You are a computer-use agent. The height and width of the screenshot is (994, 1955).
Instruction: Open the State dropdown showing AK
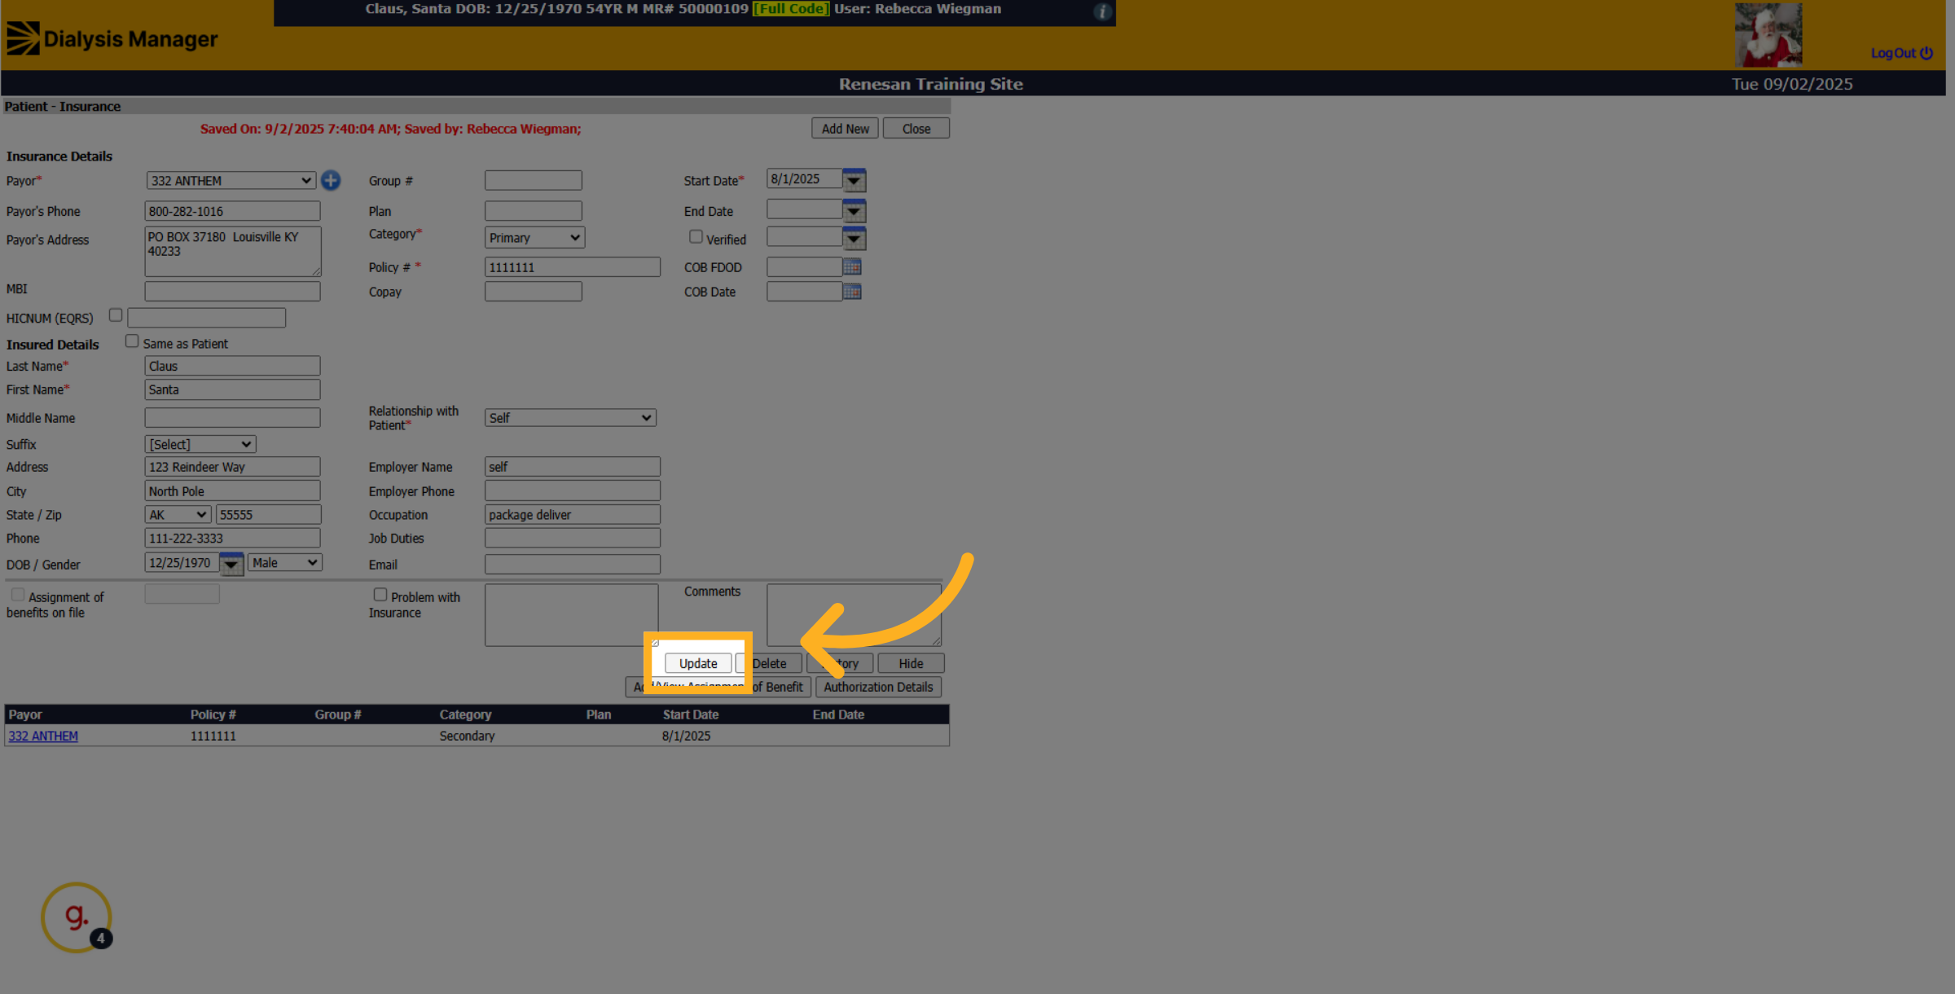[x=178, y=515]
